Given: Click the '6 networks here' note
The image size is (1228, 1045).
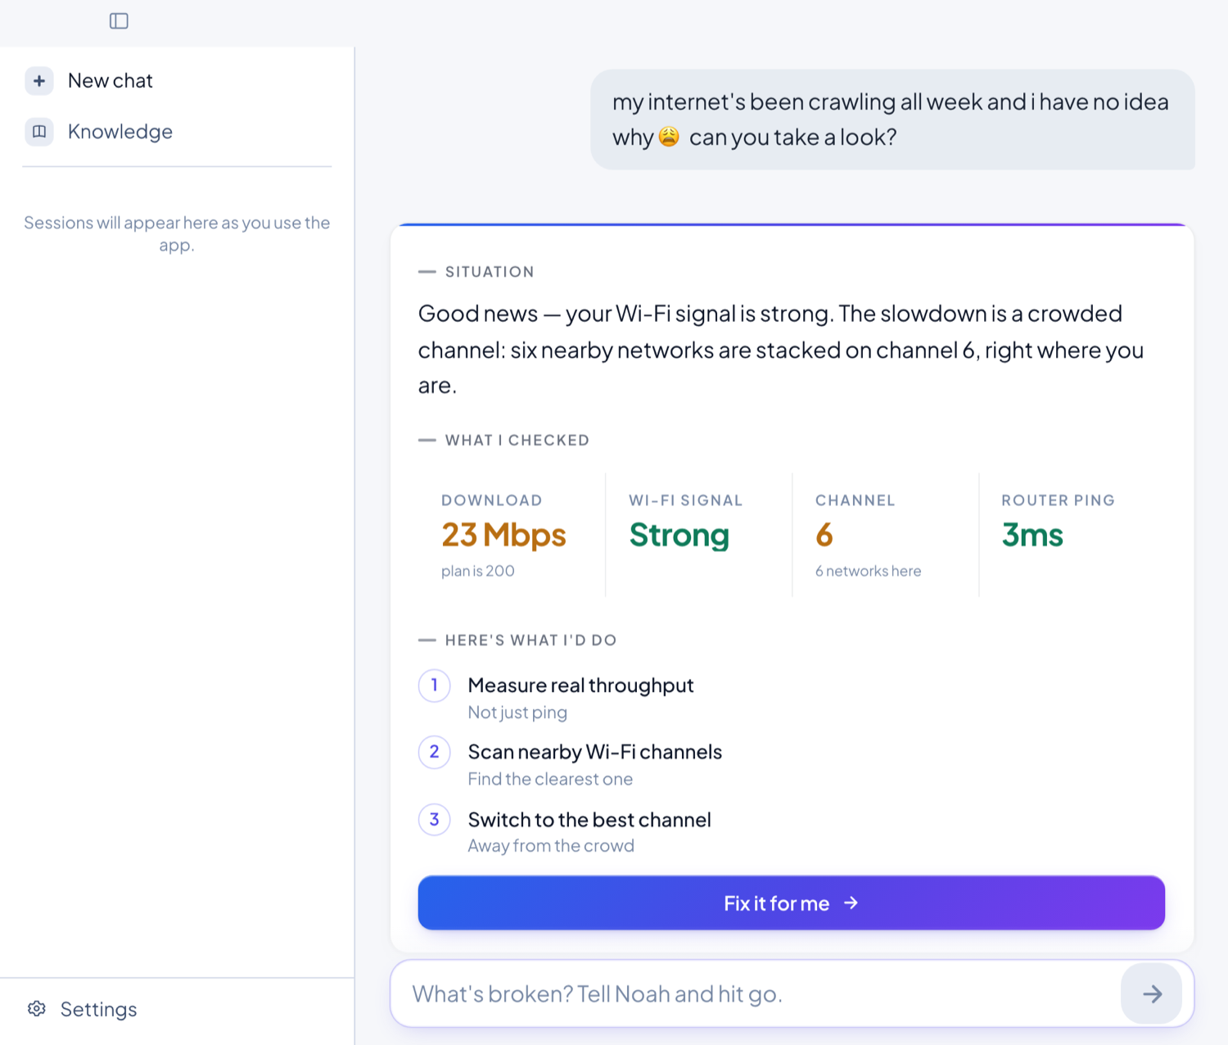Looking at the screenshot, I should [x=868, y=571].
